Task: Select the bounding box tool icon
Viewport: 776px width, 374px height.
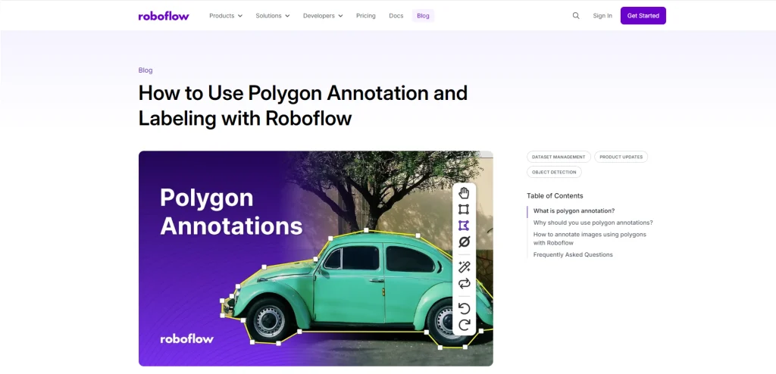Action: (x=464, y=209)
